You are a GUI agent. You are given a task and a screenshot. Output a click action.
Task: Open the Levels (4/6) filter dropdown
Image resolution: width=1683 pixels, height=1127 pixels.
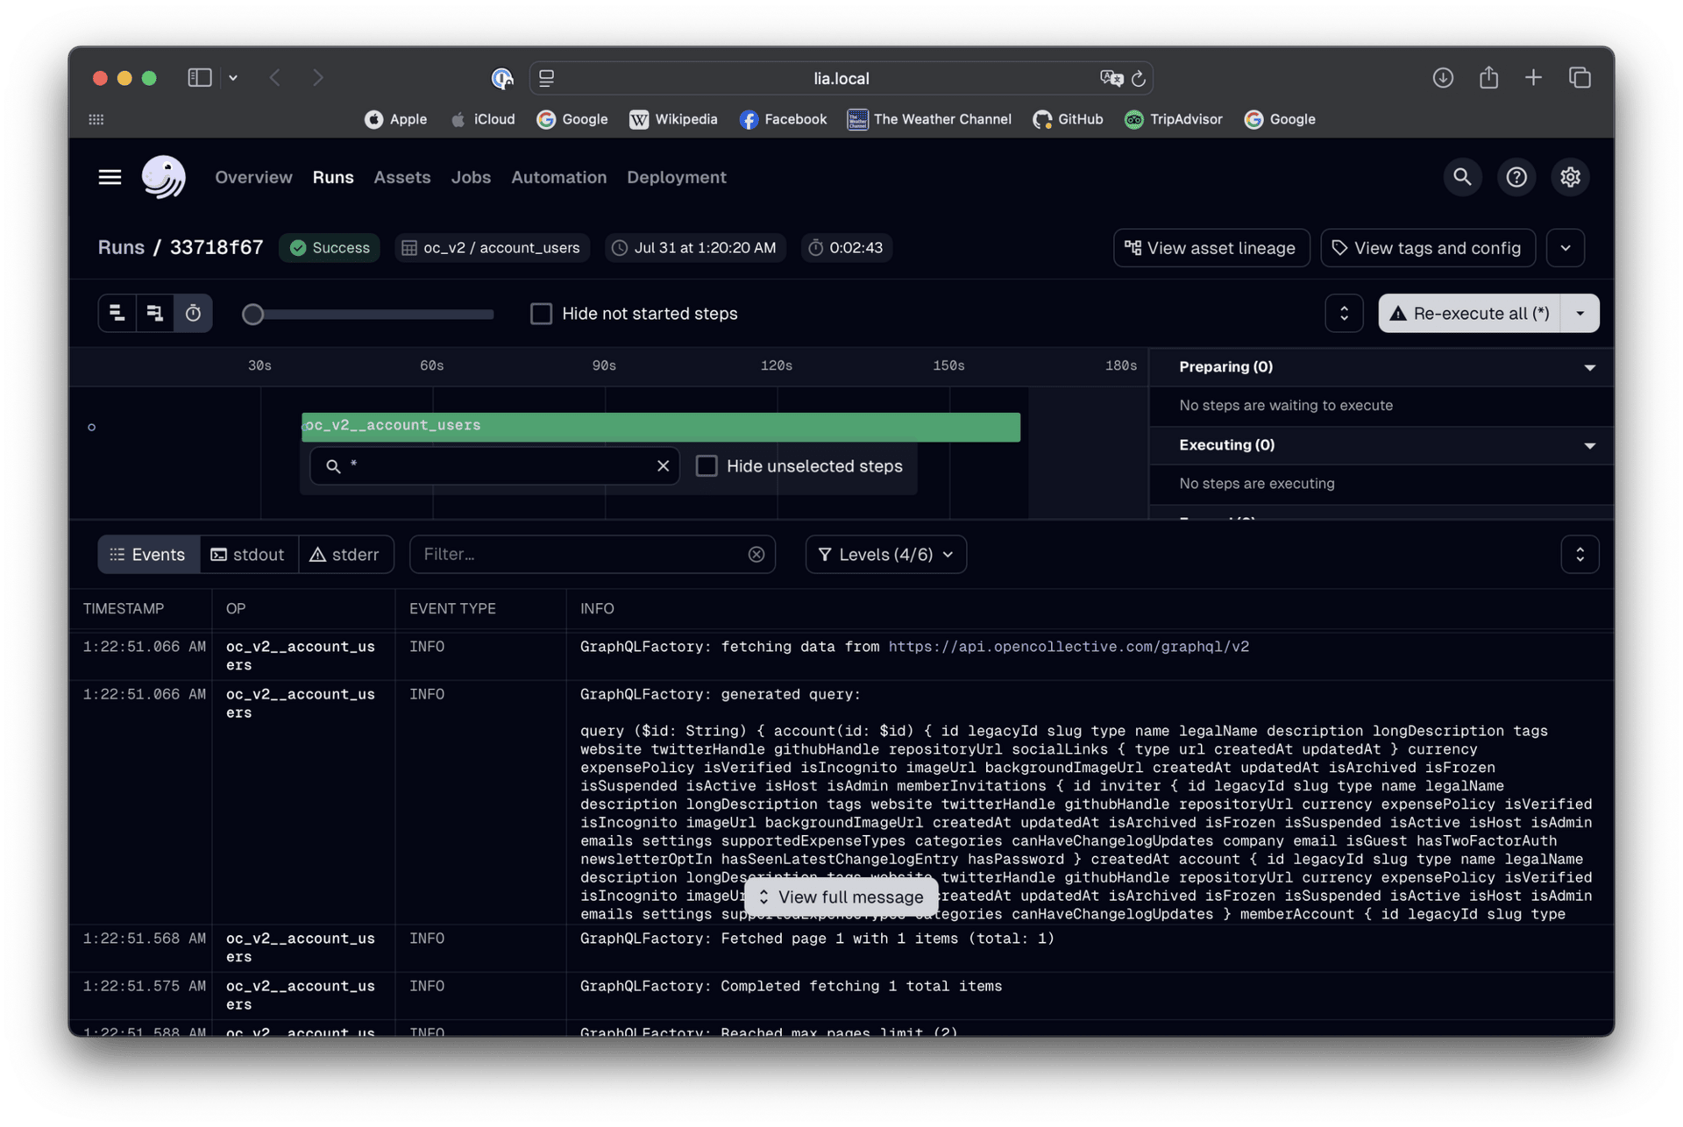pos(885,555)
